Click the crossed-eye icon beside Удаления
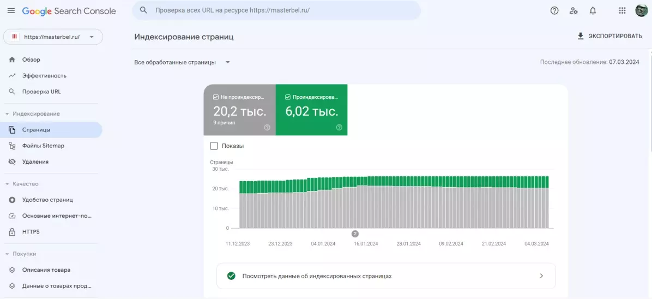The image size is (652, 299). [x=12, y=162]
